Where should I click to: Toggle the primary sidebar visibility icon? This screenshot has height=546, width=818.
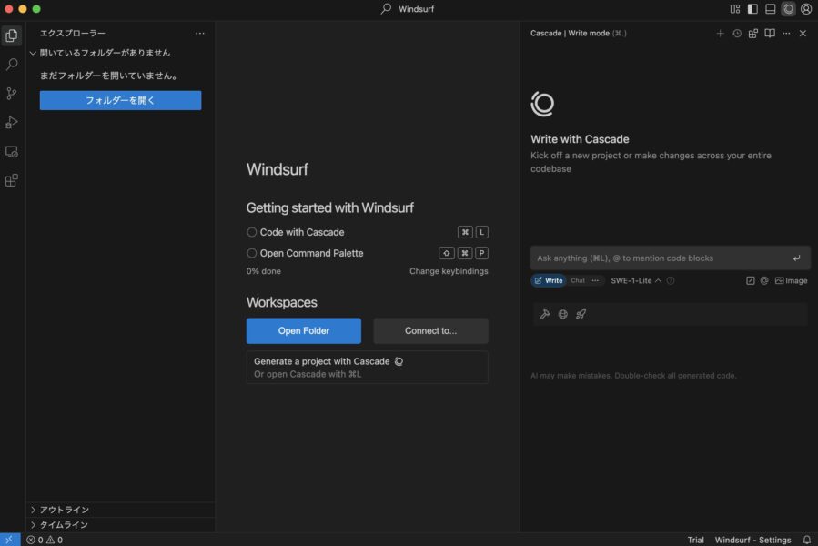(x=752, y=9)
